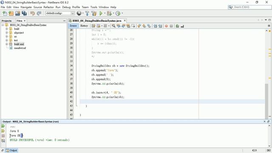Click the Stop Macro Recording icon

pos(171,26)
